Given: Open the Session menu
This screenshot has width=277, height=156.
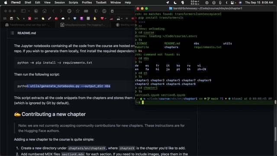Looking at the screenshot, I should 60,3.
